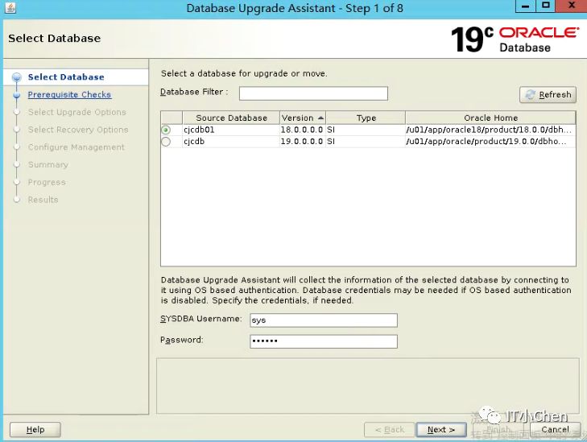
Task: Click the disabled Back button
Action: (390, 430)
